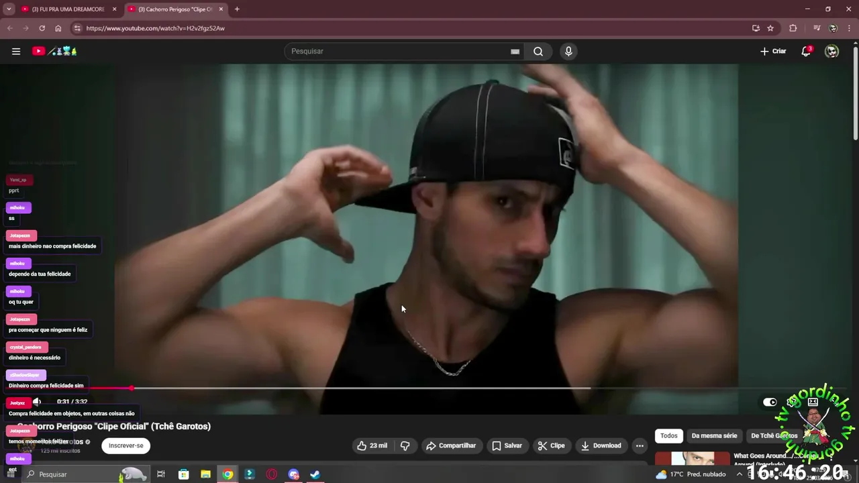
Task: Select the De Tchê Garotos chip
Action: pos(774,435)
